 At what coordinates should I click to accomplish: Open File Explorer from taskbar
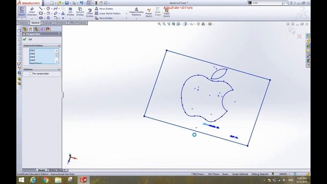(x=58, y=180)
